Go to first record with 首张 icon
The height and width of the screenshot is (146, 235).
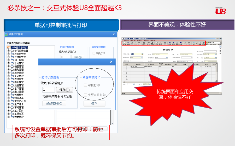[170, 43]
